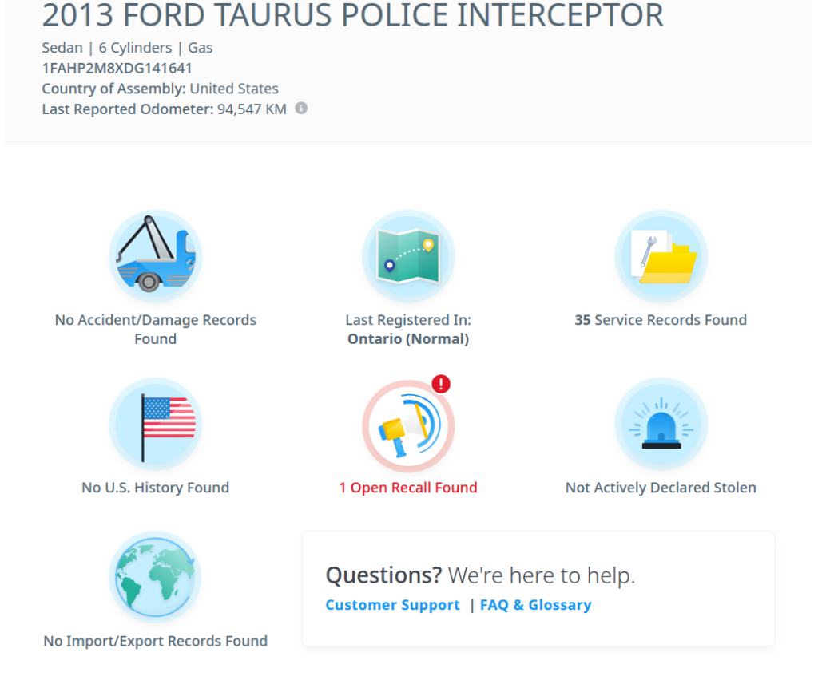Click the VIN number 1FAHP2M8XDG141641
The width and height of the screenshot is (818, 676).
point(117,69)
